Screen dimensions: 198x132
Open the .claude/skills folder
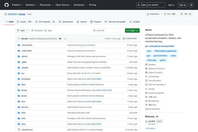click(27, 45)
